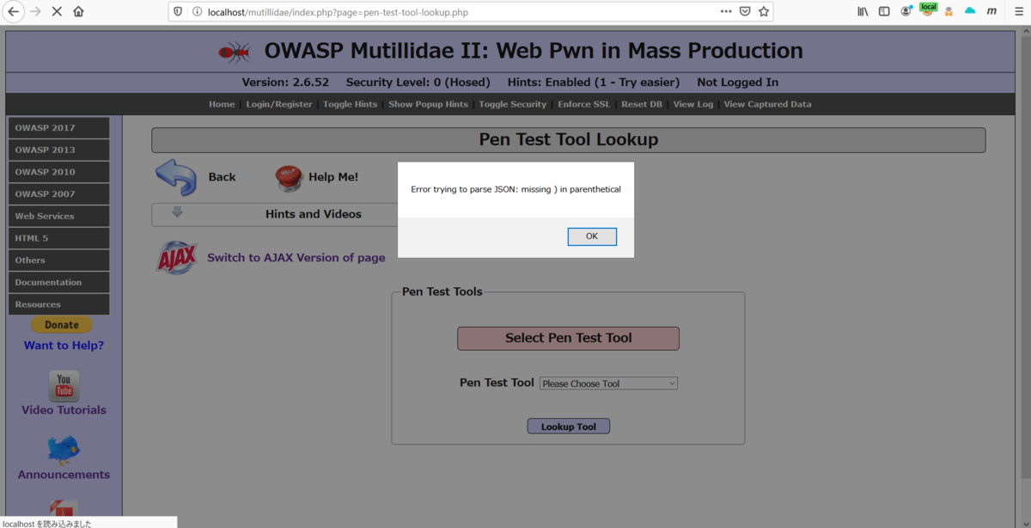
Task: Dismiss the JSON error with OK
Action: pos(592,236)
